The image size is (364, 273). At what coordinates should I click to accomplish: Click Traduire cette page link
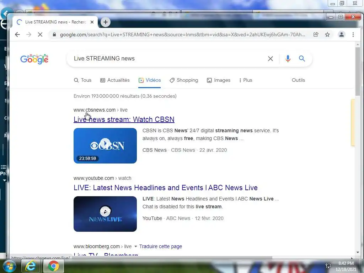[161, 246]
